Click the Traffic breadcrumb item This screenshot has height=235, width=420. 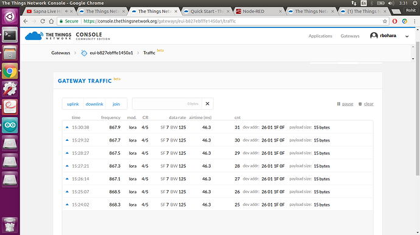click(x=149, y=53)
